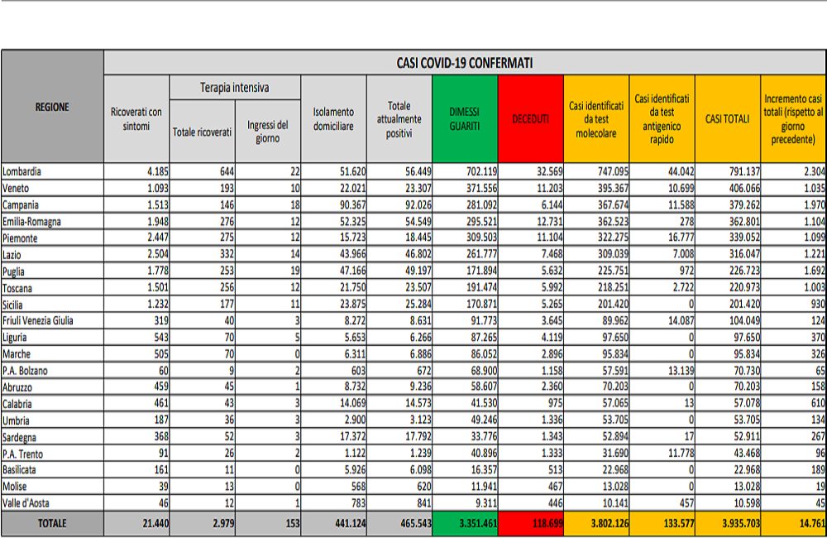Click the green DIMESSI GUARITI column header
827x538 pixels.
465,118
